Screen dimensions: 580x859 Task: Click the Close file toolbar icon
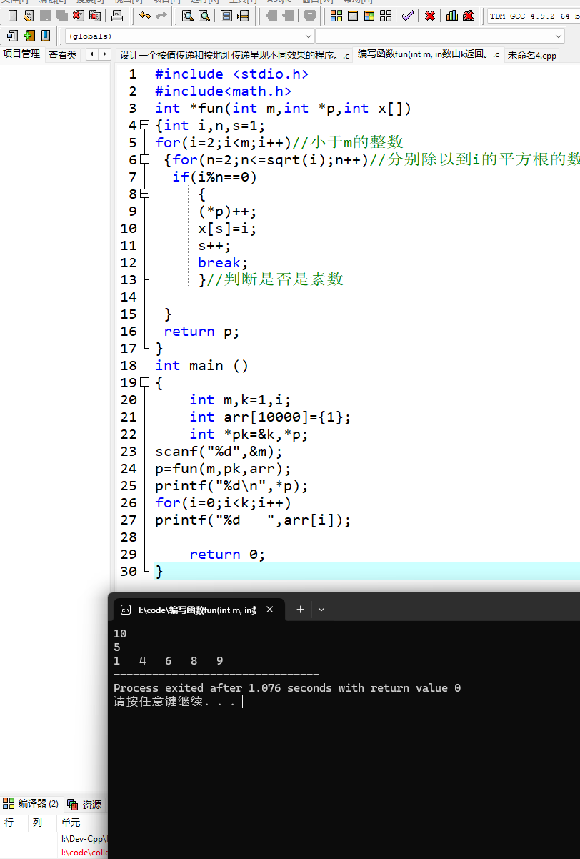[x=79, y=16]
